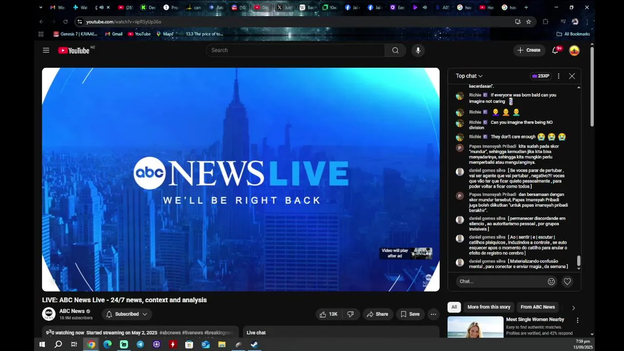Open the Subscribed notification dropdown
Image resolution: width=624 pixels, height=351 pixels.
tap(127, 314)
